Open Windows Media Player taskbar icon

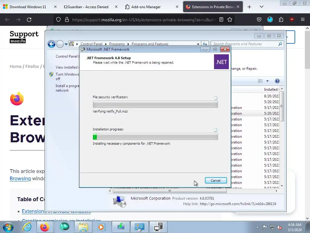click(102, 227)
